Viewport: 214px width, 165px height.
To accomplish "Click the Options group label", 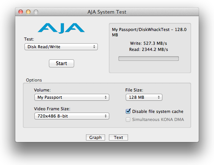I will click(x=34, y=80).
